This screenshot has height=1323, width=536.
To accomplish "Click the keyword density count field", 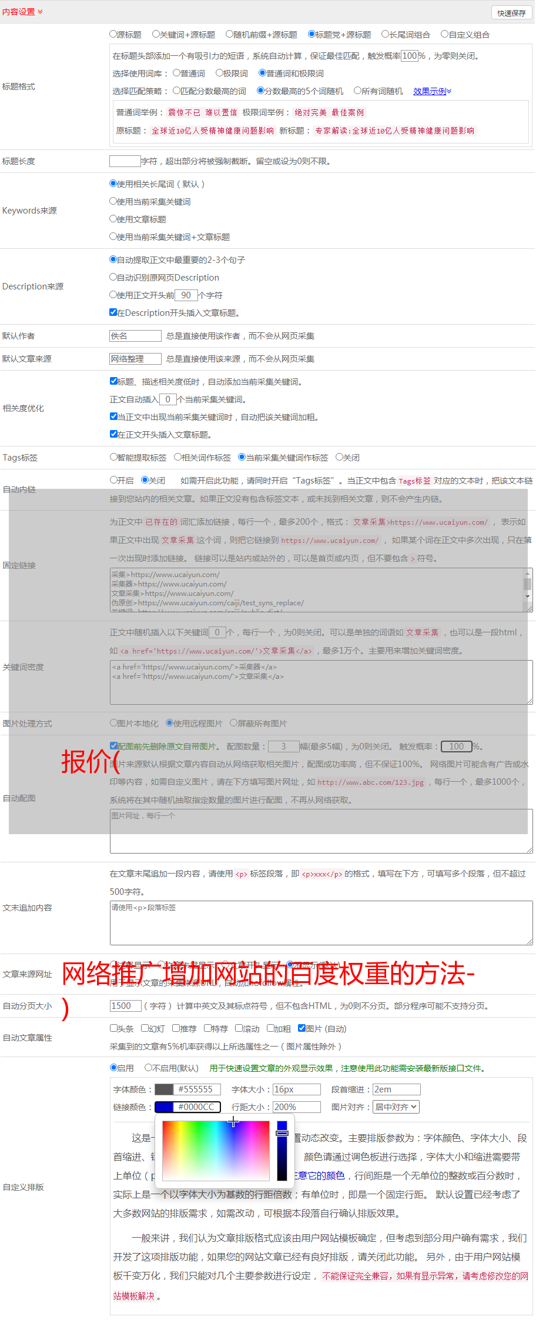I will coord(217,632).
